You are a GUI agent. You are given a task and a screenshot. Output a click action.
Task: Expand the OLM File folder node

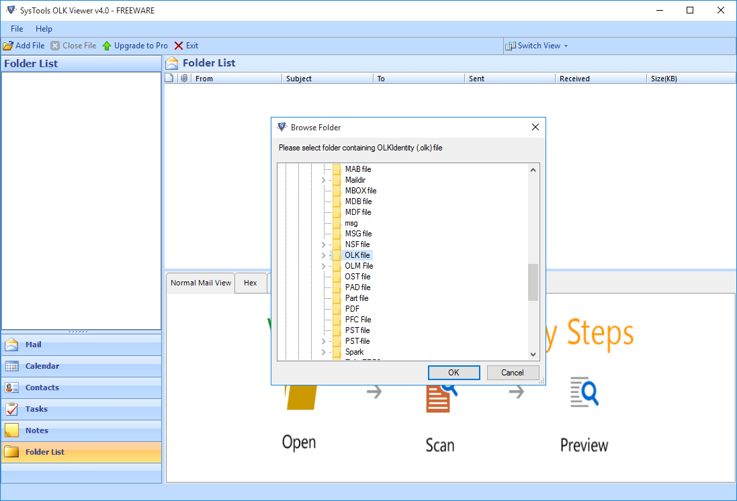click(x=323, y=266)
